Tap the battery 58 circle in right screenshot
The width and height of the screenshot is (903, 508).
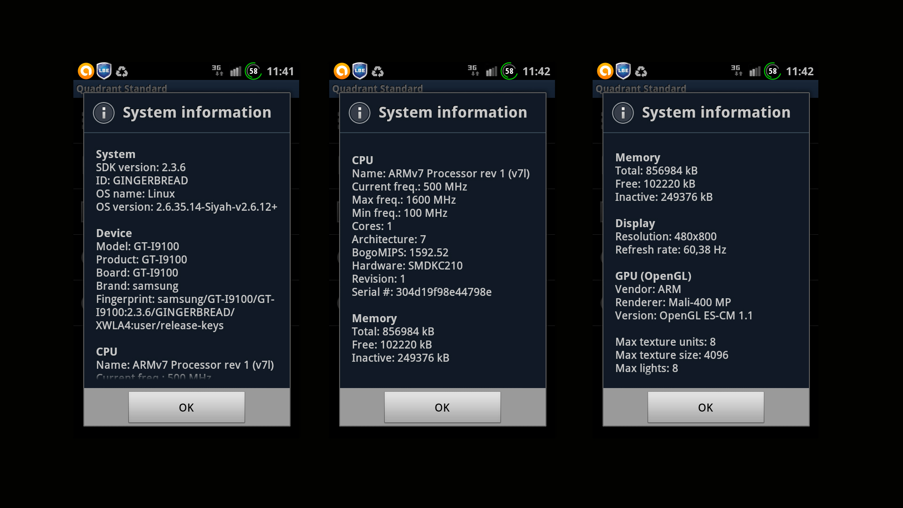[773, 71]
